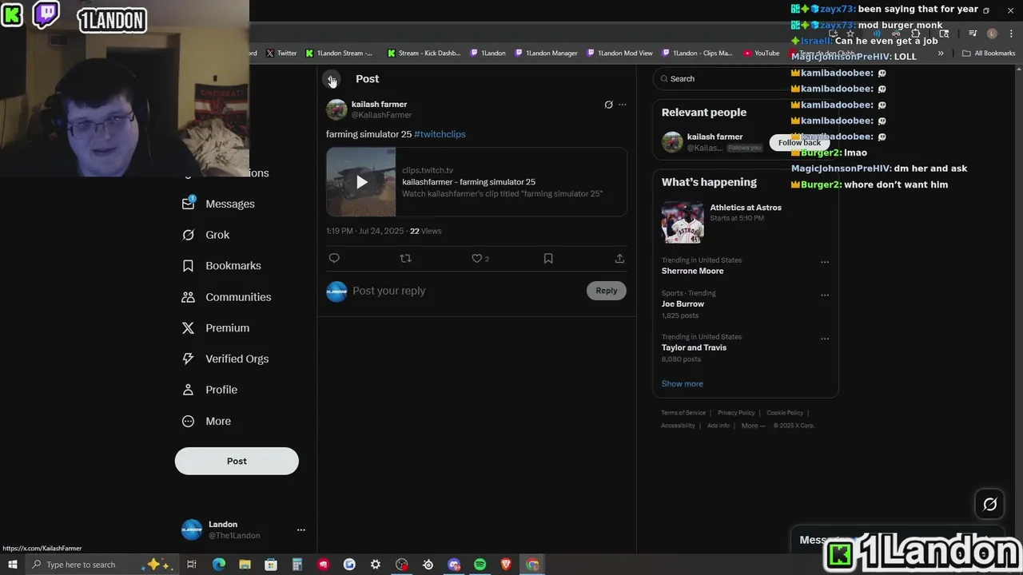Open the Joe Burrow trending topic

click(683, 304)
